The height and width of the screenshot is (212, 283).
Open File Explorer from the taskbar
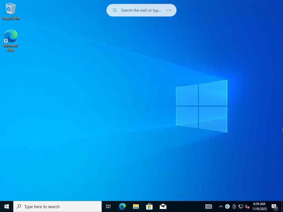point(136,206)
